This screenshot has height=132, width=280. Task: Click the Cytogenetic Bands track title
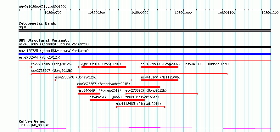(x=37, y=23)
